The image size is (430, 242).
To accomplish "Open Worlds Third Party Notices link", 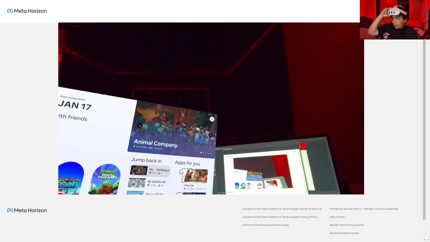I will [x=346, y=225].
